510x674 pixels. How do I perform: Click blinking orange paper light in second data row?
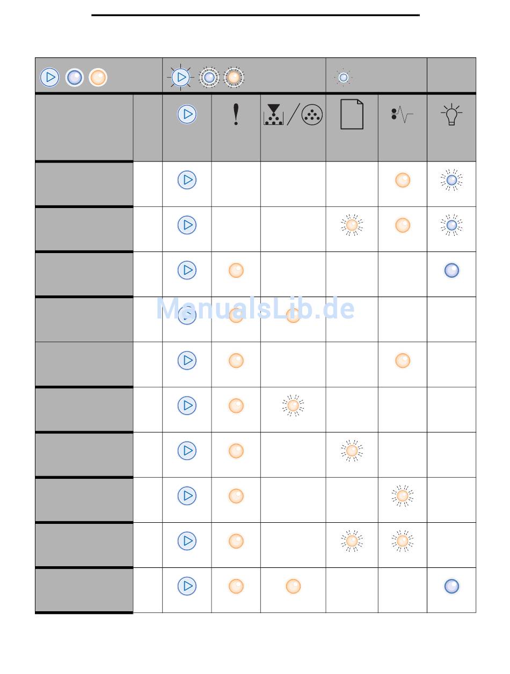(x=352, y=225)
